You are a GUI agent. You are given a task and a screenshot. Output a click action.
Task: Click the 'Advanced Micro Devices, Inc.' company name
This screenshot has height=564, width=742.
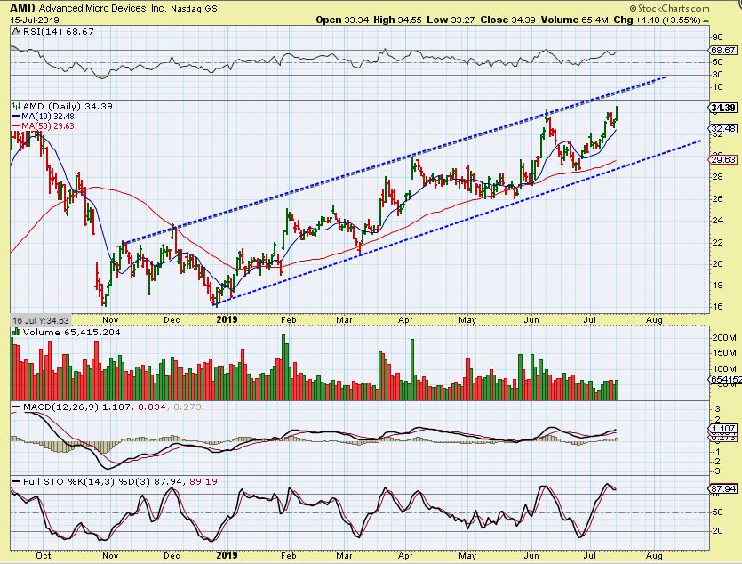click(x=102, y=9)
